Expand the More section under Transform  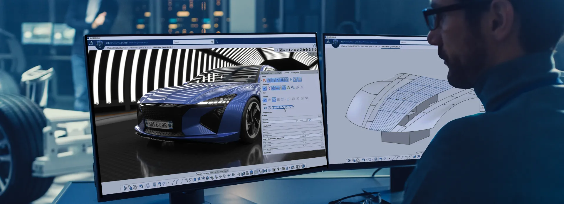[x=264, y=93]
